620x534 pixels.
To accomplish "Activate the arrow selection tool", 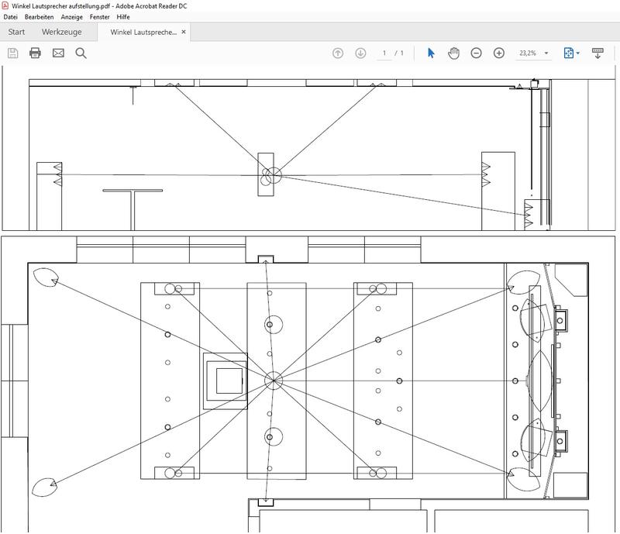I will (432, 53).
